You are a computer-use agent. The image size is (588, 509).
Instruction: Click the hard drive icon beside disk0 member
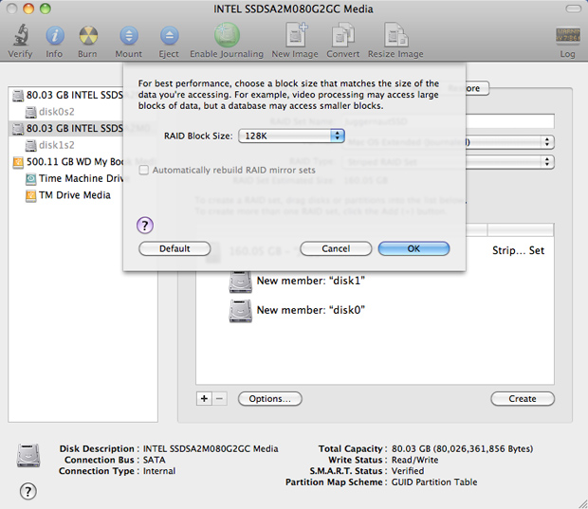(x=240, y=311)
